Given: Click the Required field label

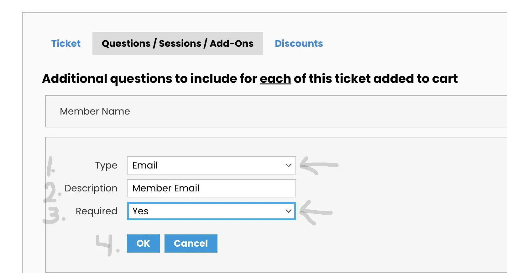Looking at the screenshot, I should click(97, 211).
